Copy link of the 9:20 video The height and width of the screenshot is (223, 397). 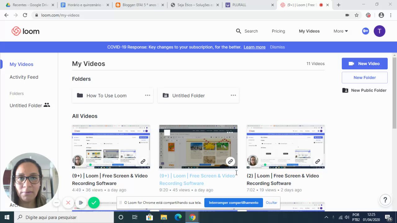click(230, 161)
